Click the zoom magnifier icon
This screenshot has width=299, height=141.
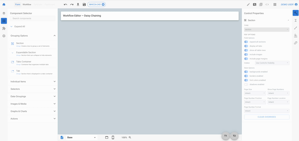[x=130, y=137]
